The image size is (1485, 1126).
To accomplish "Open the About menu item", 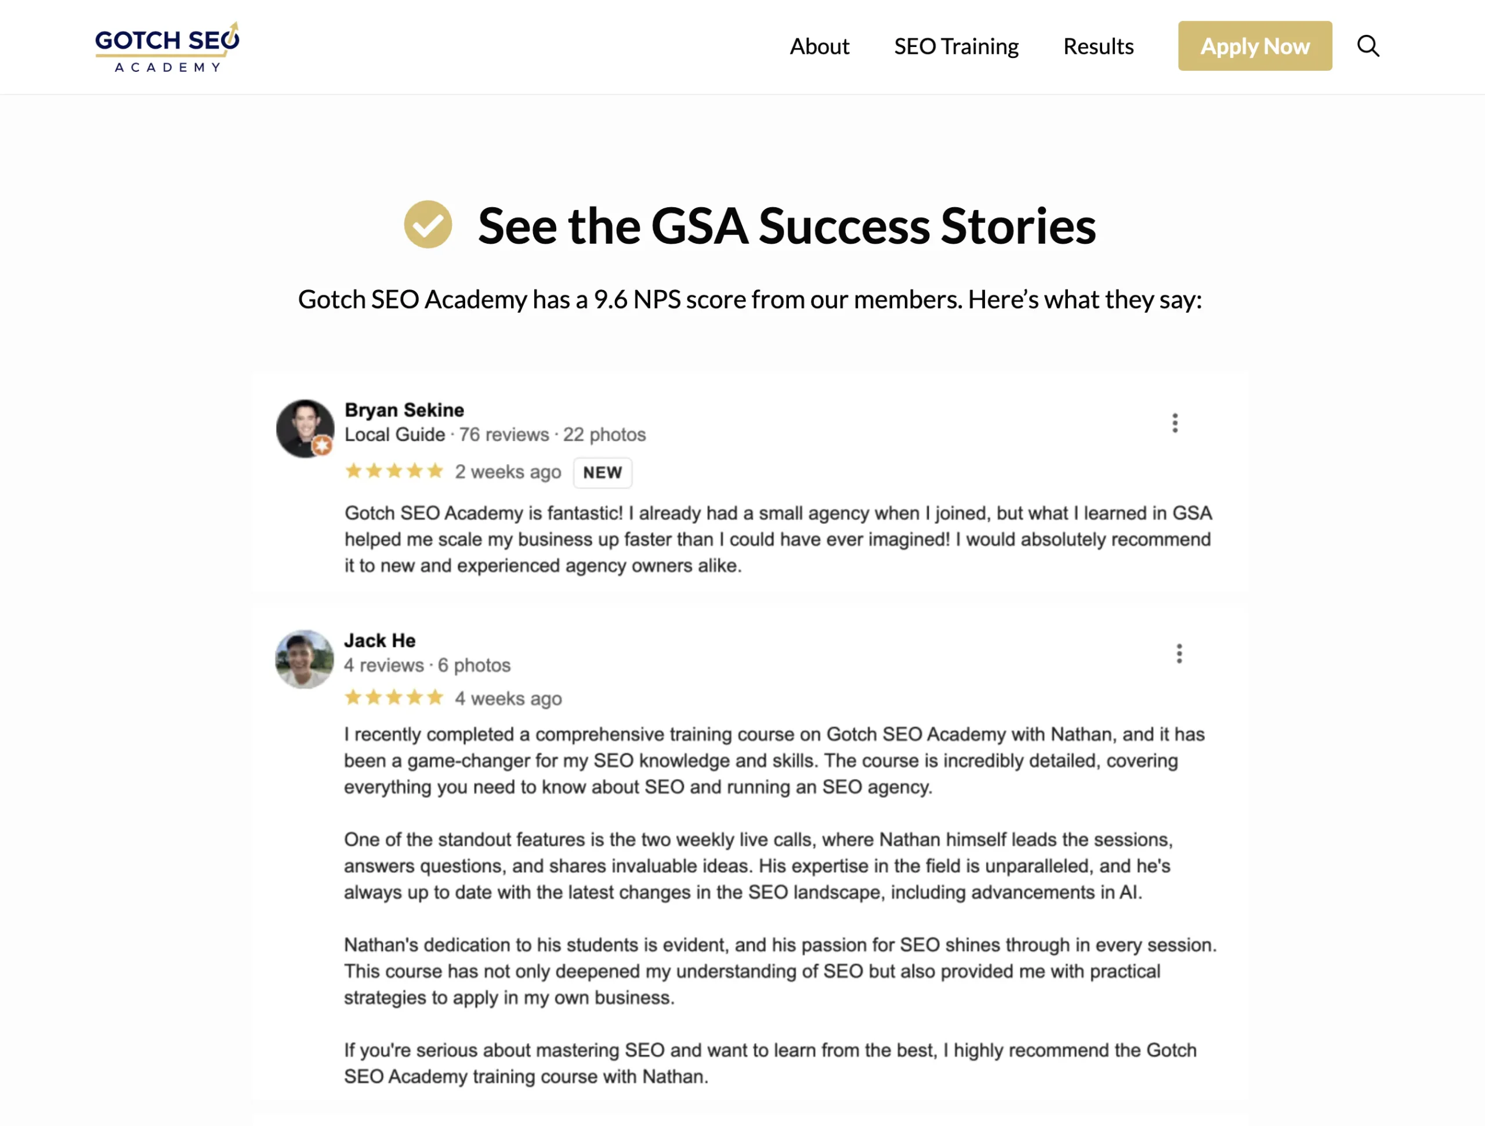I will [819, 46].
